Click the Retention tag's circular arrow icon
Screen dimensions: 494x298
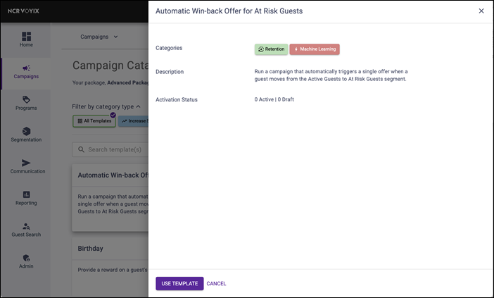click(x=261, y=49)
